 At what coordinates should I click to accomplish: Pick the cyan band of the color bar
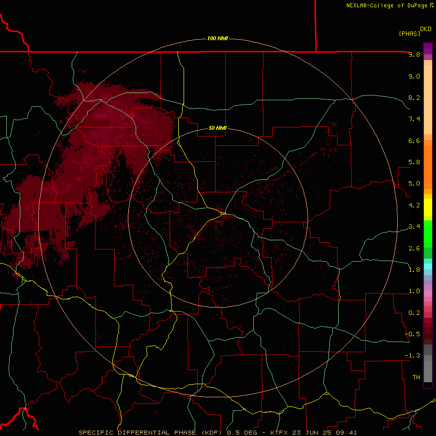428,266
